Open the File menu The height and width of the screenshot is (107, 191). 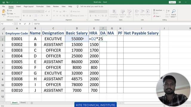(4, 7)
